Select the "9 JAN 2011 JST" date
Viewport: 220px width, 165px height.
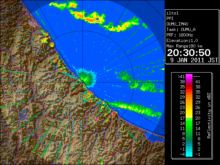click(x=194, y=60)
